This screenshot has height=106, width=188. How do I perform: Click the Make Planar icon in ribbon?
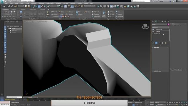[104, 14]
